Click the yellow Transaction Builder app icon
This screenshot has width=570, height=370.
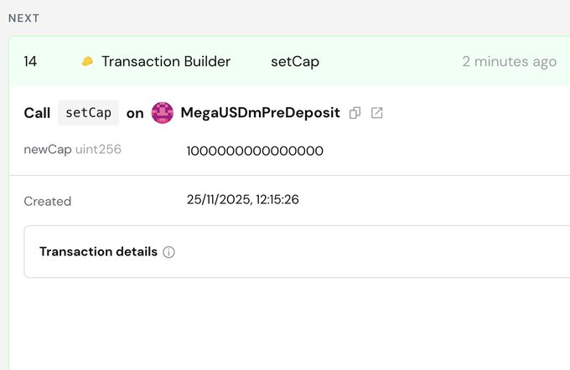pos(87,62)
